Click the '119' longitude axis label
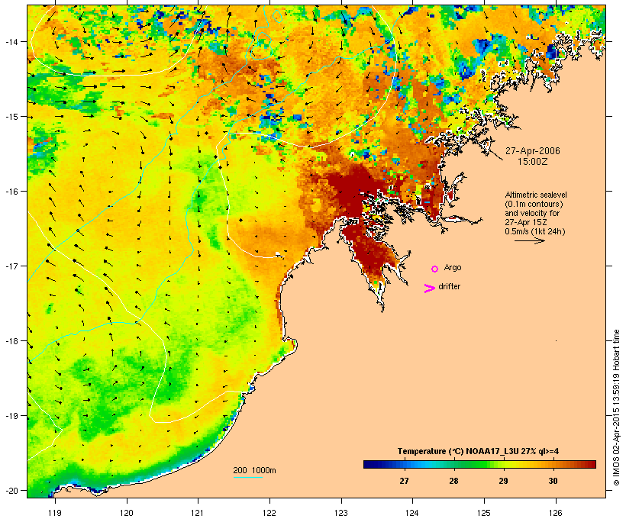Image resolution: width=626 pixels, height=519 pixels. 55,512
